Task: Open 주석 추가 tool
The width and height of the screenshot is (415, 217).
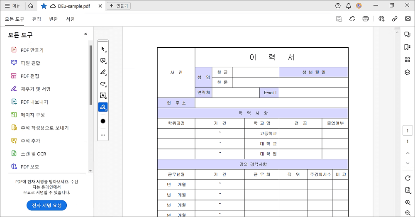Action: coord(25,141)
